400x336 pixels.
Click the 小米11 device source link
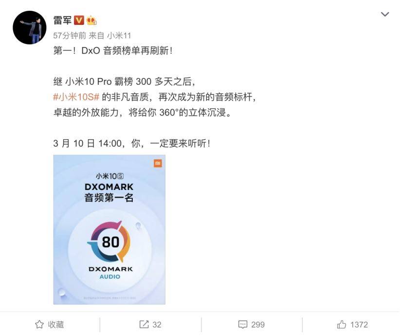[x=119, y=36]
